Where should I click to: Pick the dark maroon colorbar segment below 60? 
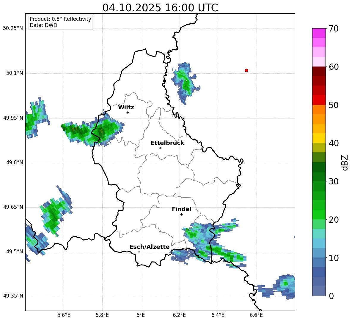click(x=319, y=71)
